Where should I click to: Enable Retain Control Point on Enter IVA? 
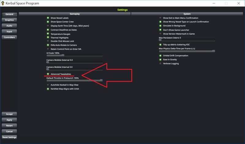tap(48, 49)
